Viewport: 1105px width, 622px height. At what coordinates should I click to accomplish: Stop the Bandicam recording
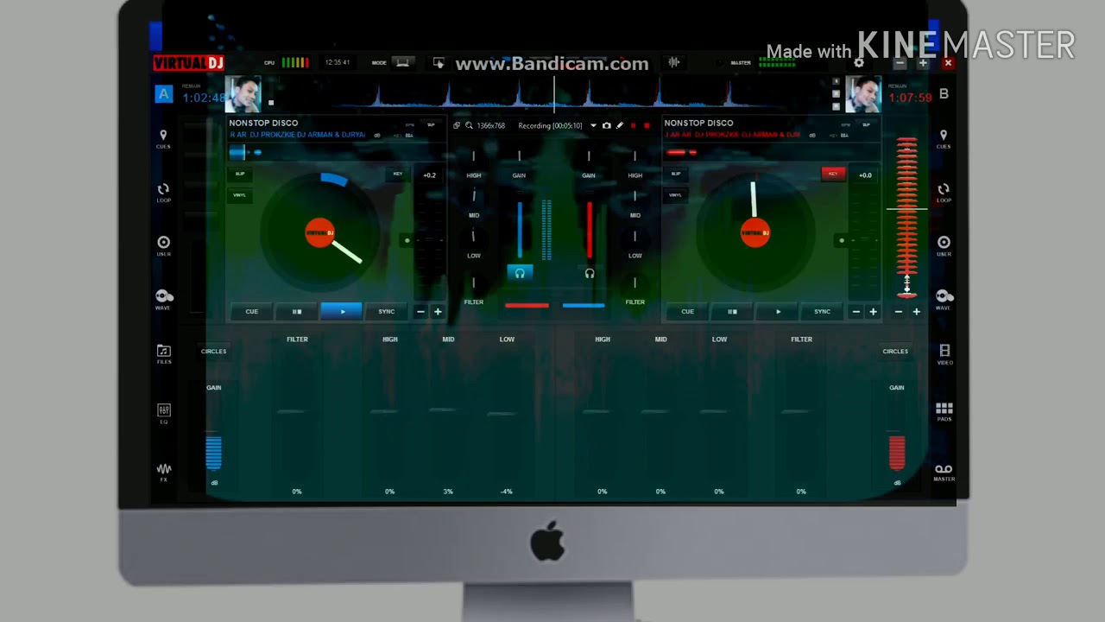[x=647, y=125]
